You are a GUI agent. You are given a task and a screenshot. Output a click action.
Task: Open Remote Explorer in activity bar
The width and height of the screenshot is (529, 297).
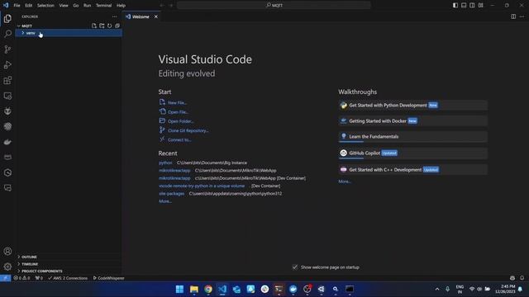[7, 96]
